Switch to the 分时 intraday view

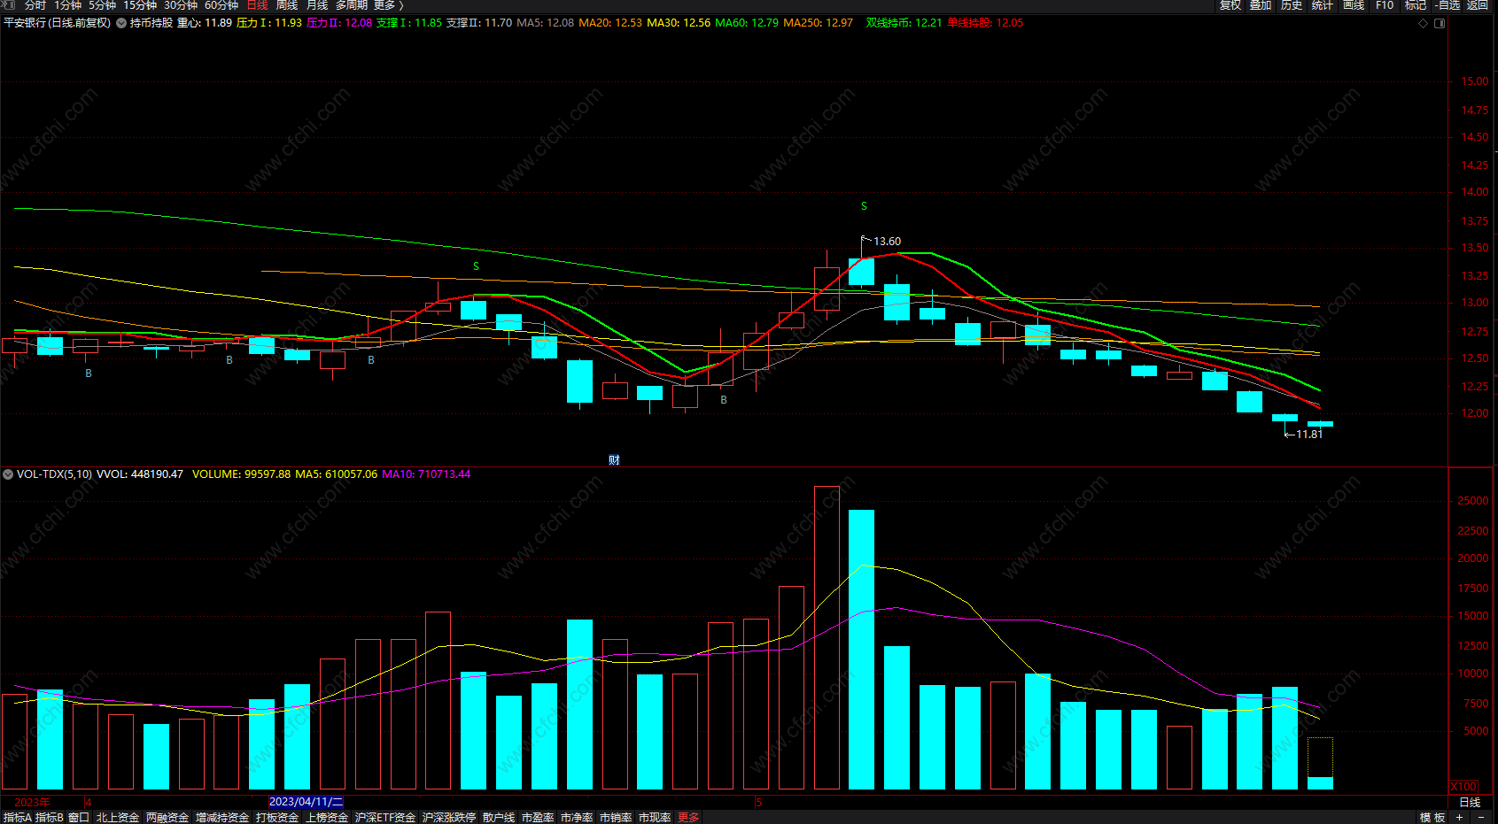[x=35, y=5]
